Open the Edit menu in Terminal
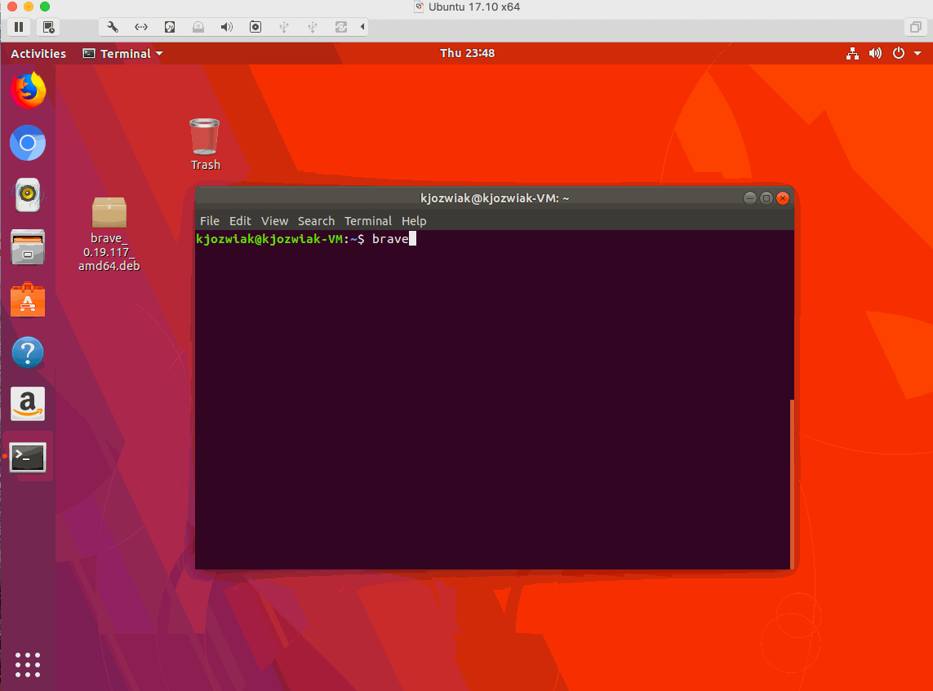 pos(240,221)
